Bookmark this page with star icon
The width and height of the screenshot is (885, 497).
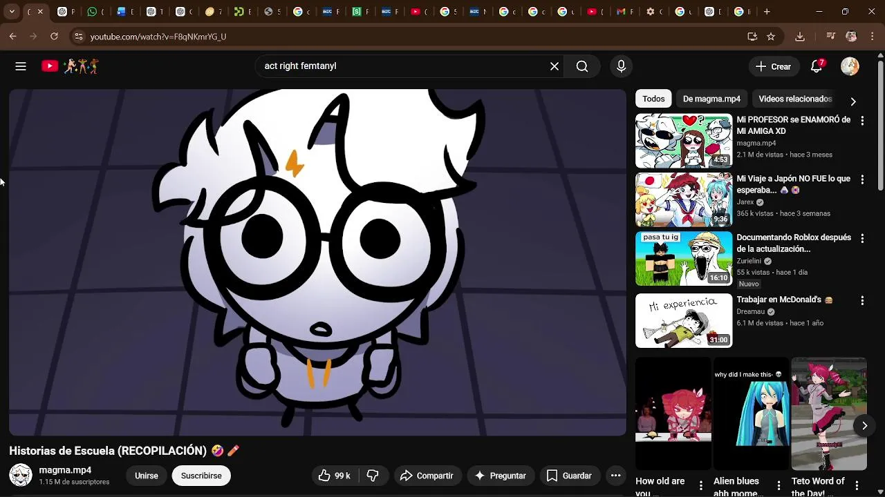[771, 37]
